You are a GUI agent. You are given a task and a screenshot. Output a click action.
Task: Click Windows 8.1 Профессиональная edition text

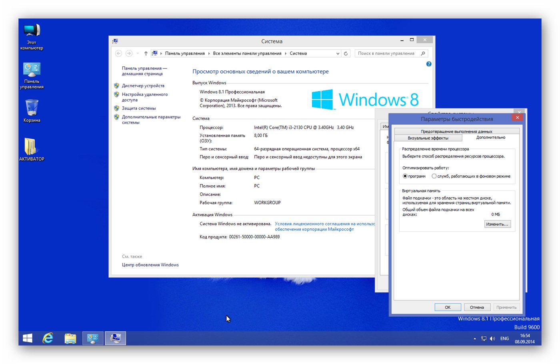[232, 92]
